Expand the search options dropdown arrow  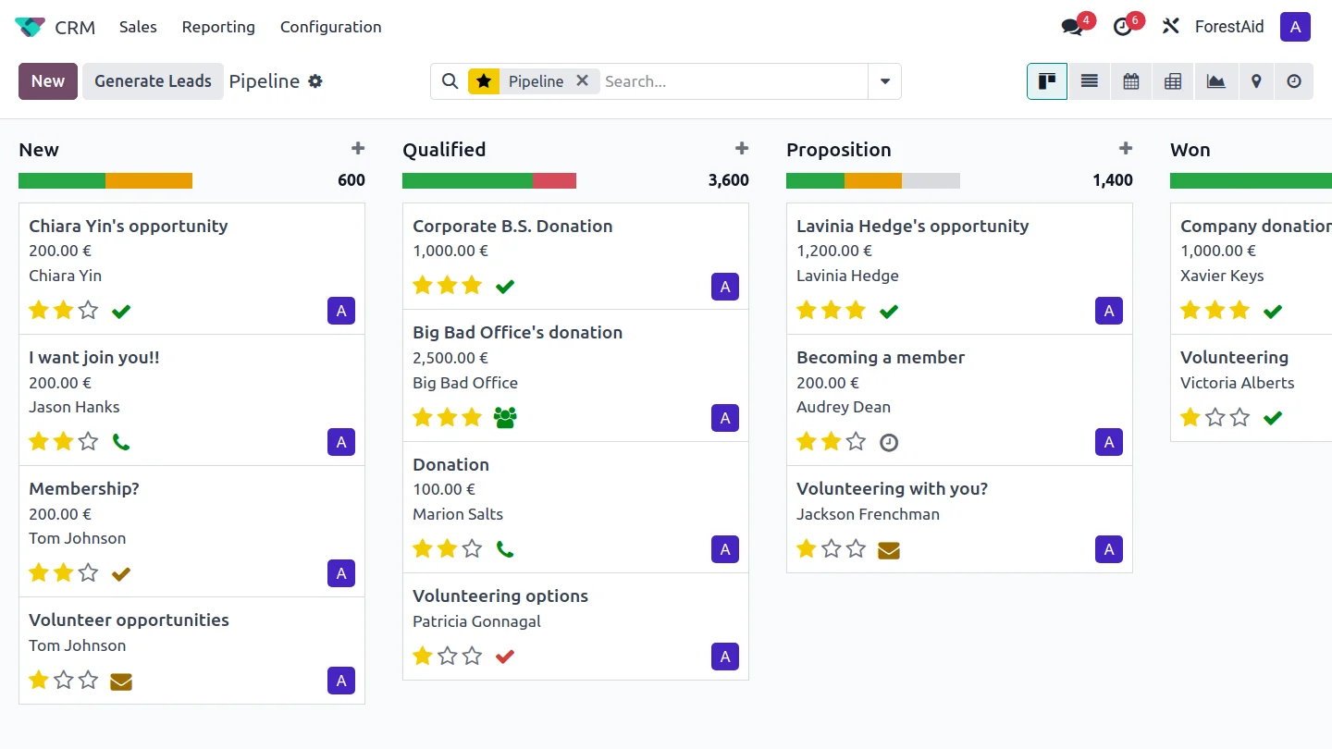(x=884, y=81)
